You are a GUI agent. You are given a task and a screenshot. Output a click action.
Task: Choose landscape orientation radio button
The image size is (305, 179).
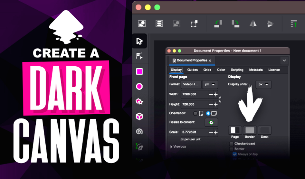(208, 113)
